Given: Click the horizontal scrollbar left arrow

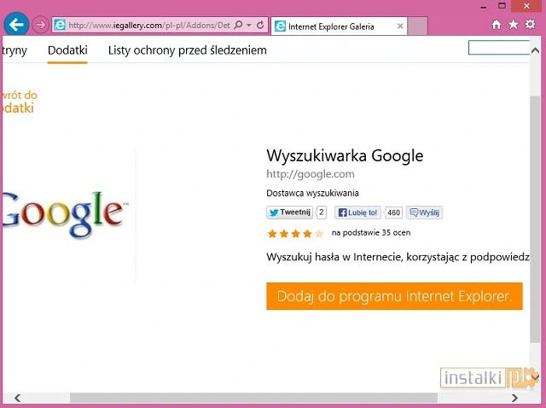Looking at the screenshot, I should pyautogui.click(x=17, y=398).
